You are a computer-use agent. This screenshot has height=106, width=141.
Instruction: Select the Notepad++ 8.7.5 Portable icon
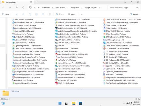tap(56, 80)
